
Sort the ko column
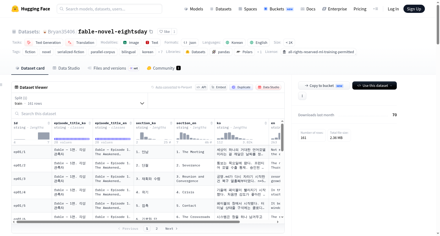[266, 123]
